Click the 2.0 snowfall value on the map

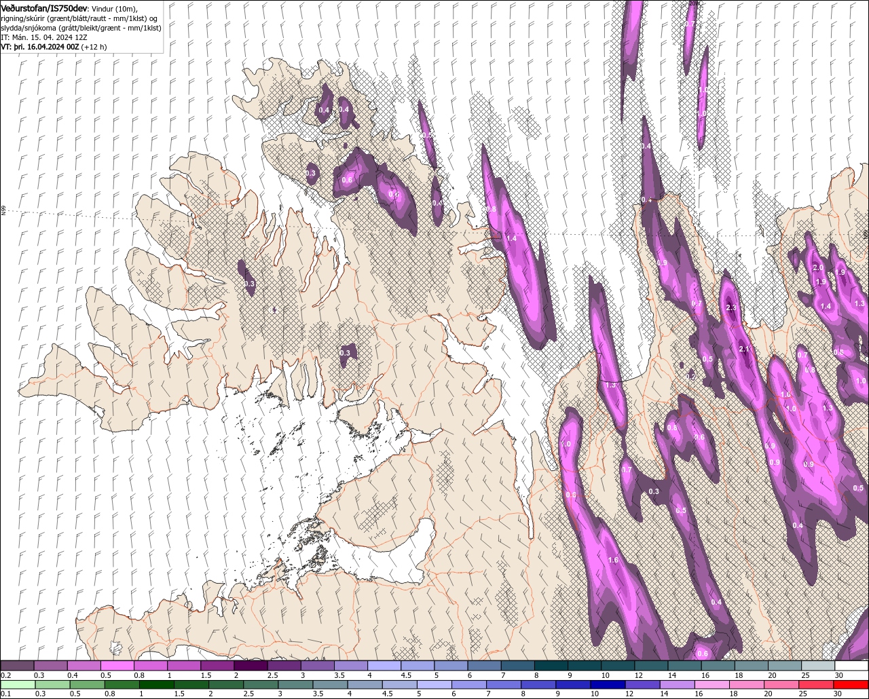pyautogui.click(x=818, y=267)
